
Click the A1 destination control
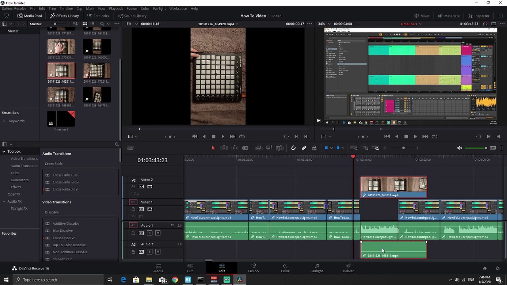(133, 225)
